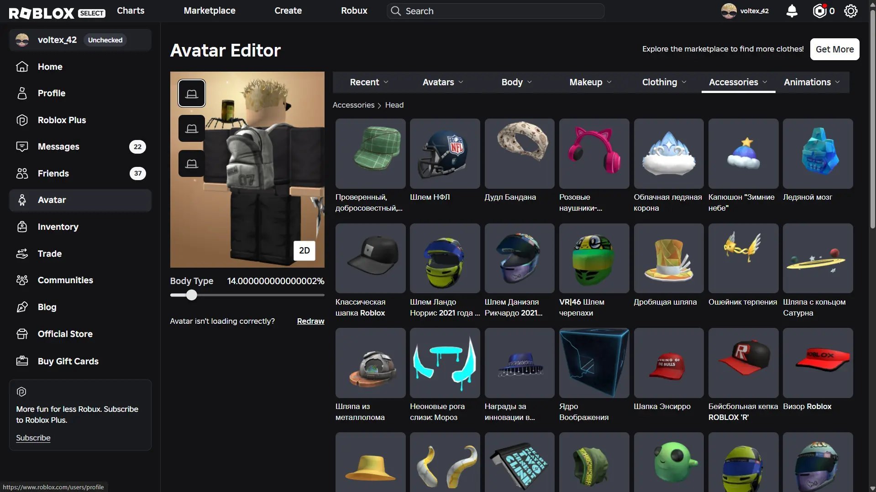Adjust the Body Type slider handle
Image resolution: width=876 pixels, height=492 pixels.
click(192, 295)
